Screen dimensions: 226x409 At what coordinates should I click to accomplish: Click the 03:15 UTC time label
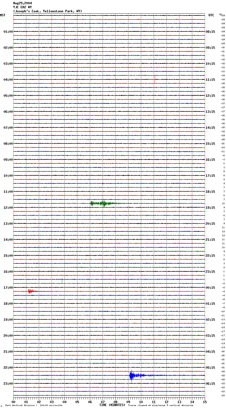click(x=210, y=336)
